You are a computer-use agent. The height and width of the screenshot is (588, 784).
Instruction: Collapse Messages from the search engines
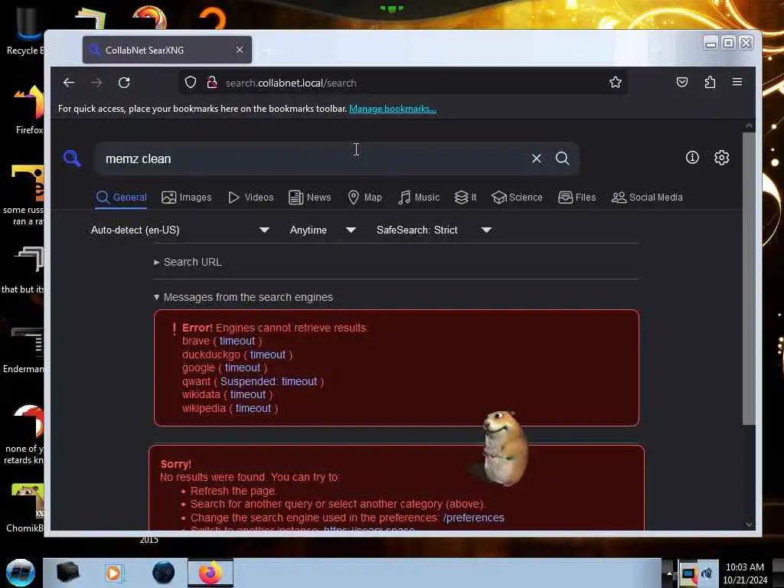pyautogui.click(x=243, y=297)
